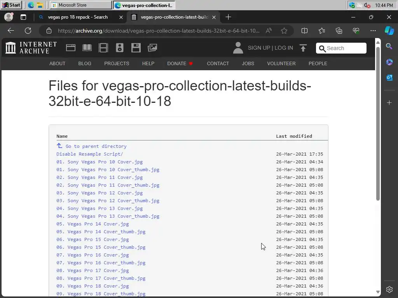Screen dimensions: 398x298
Task: Open the sidebar settings gear icon
Action: pyautogui.click(x=389, y=289)
